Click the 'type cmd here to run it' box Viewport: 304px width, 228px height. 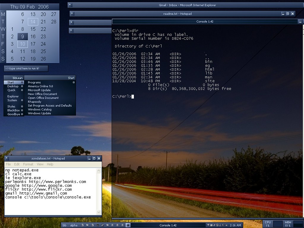pyautogui.click(x=26, y=69)
